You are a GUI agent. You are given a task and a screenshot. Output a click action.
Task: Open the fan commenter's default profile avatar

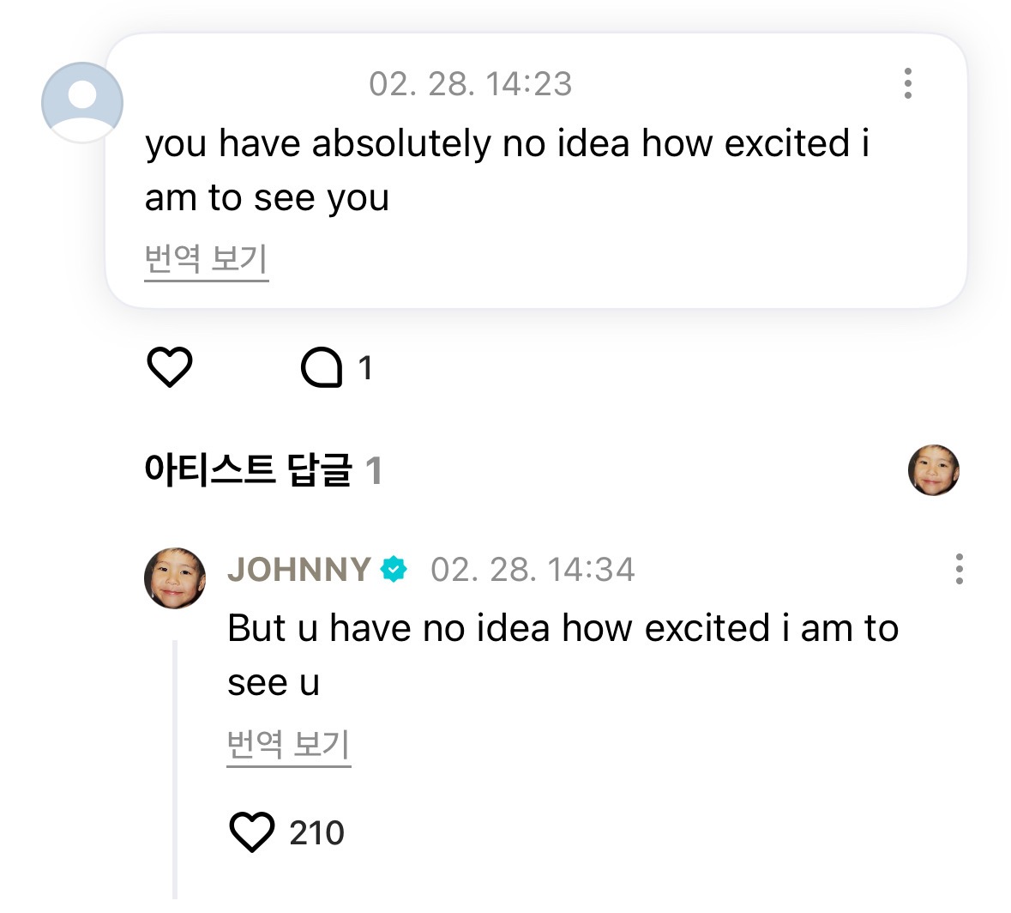[x=82, y=102]
